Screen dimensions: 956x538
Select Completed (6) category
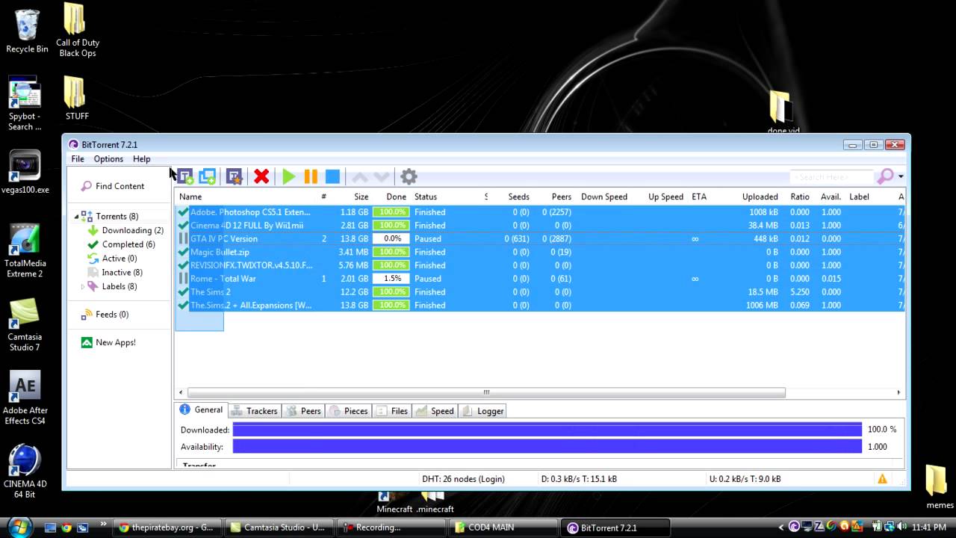click(x=121, y=244)
